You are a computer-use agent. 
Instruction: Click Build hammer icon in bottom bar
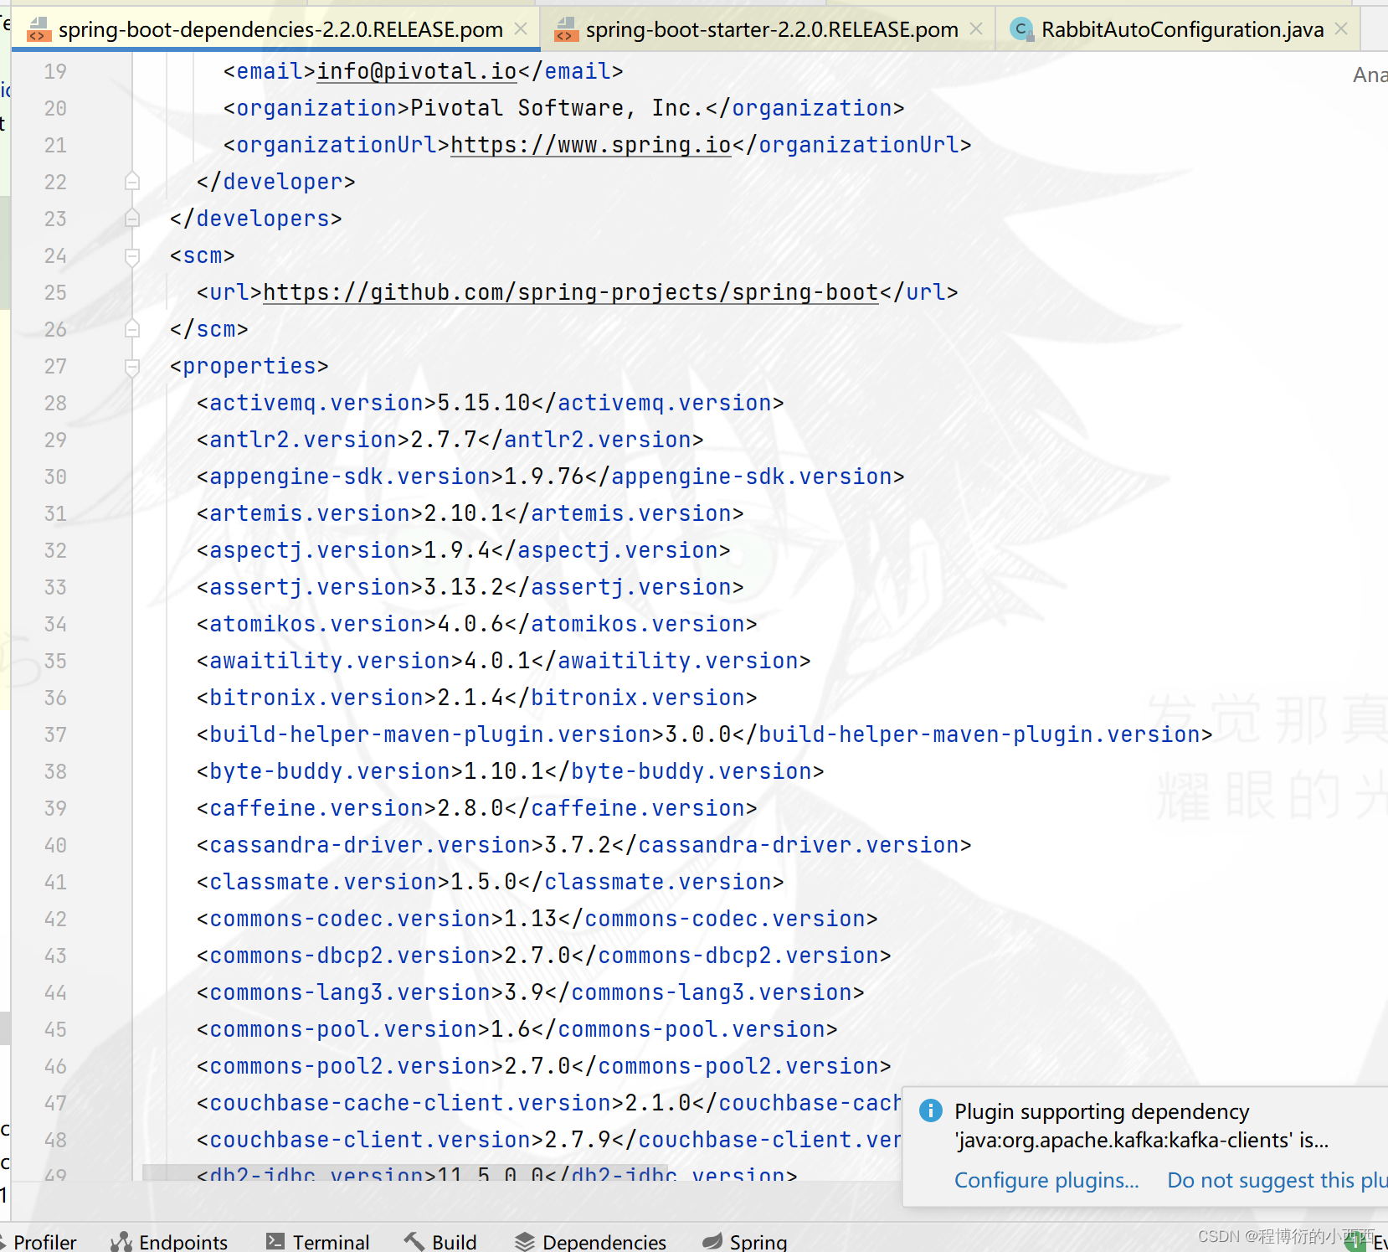[414, 1241]
